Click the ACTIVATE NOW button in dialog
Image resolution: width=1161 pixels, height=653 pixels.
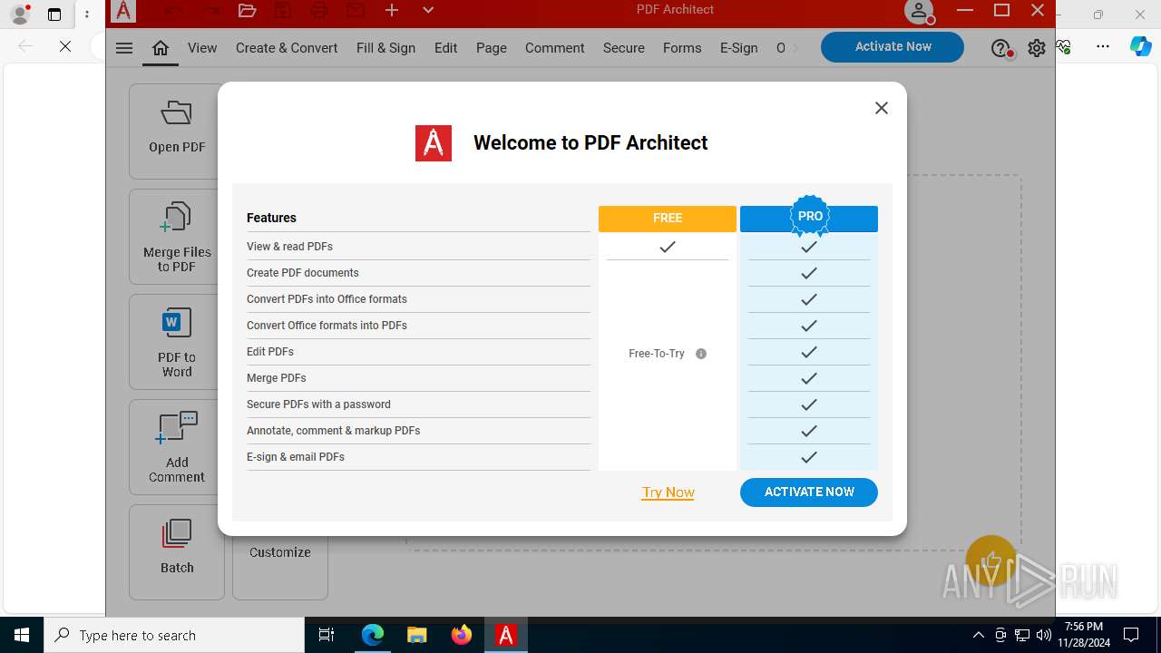pos(809,492)
